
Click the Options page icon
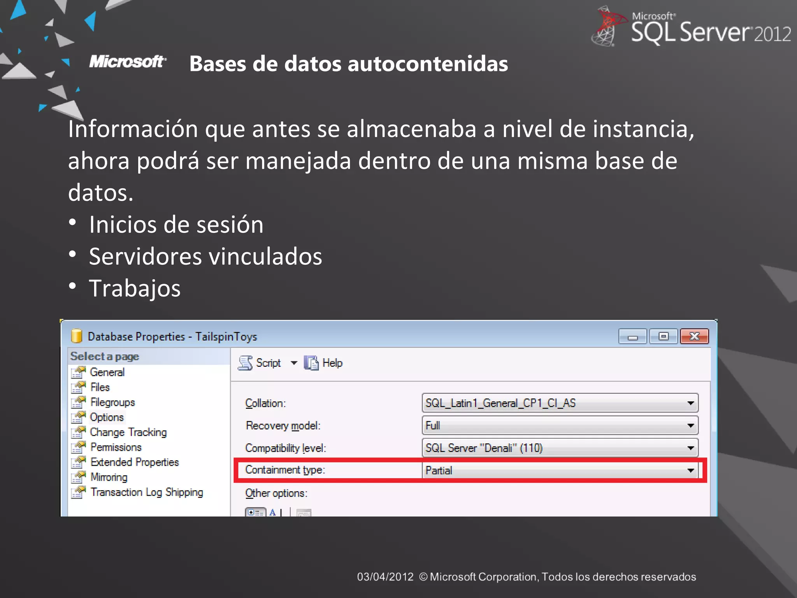pos(78,417)
